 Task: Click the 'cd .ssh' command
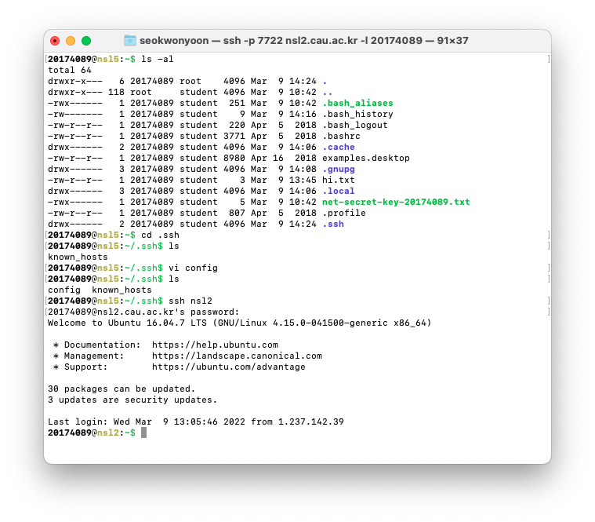[160, 235]
